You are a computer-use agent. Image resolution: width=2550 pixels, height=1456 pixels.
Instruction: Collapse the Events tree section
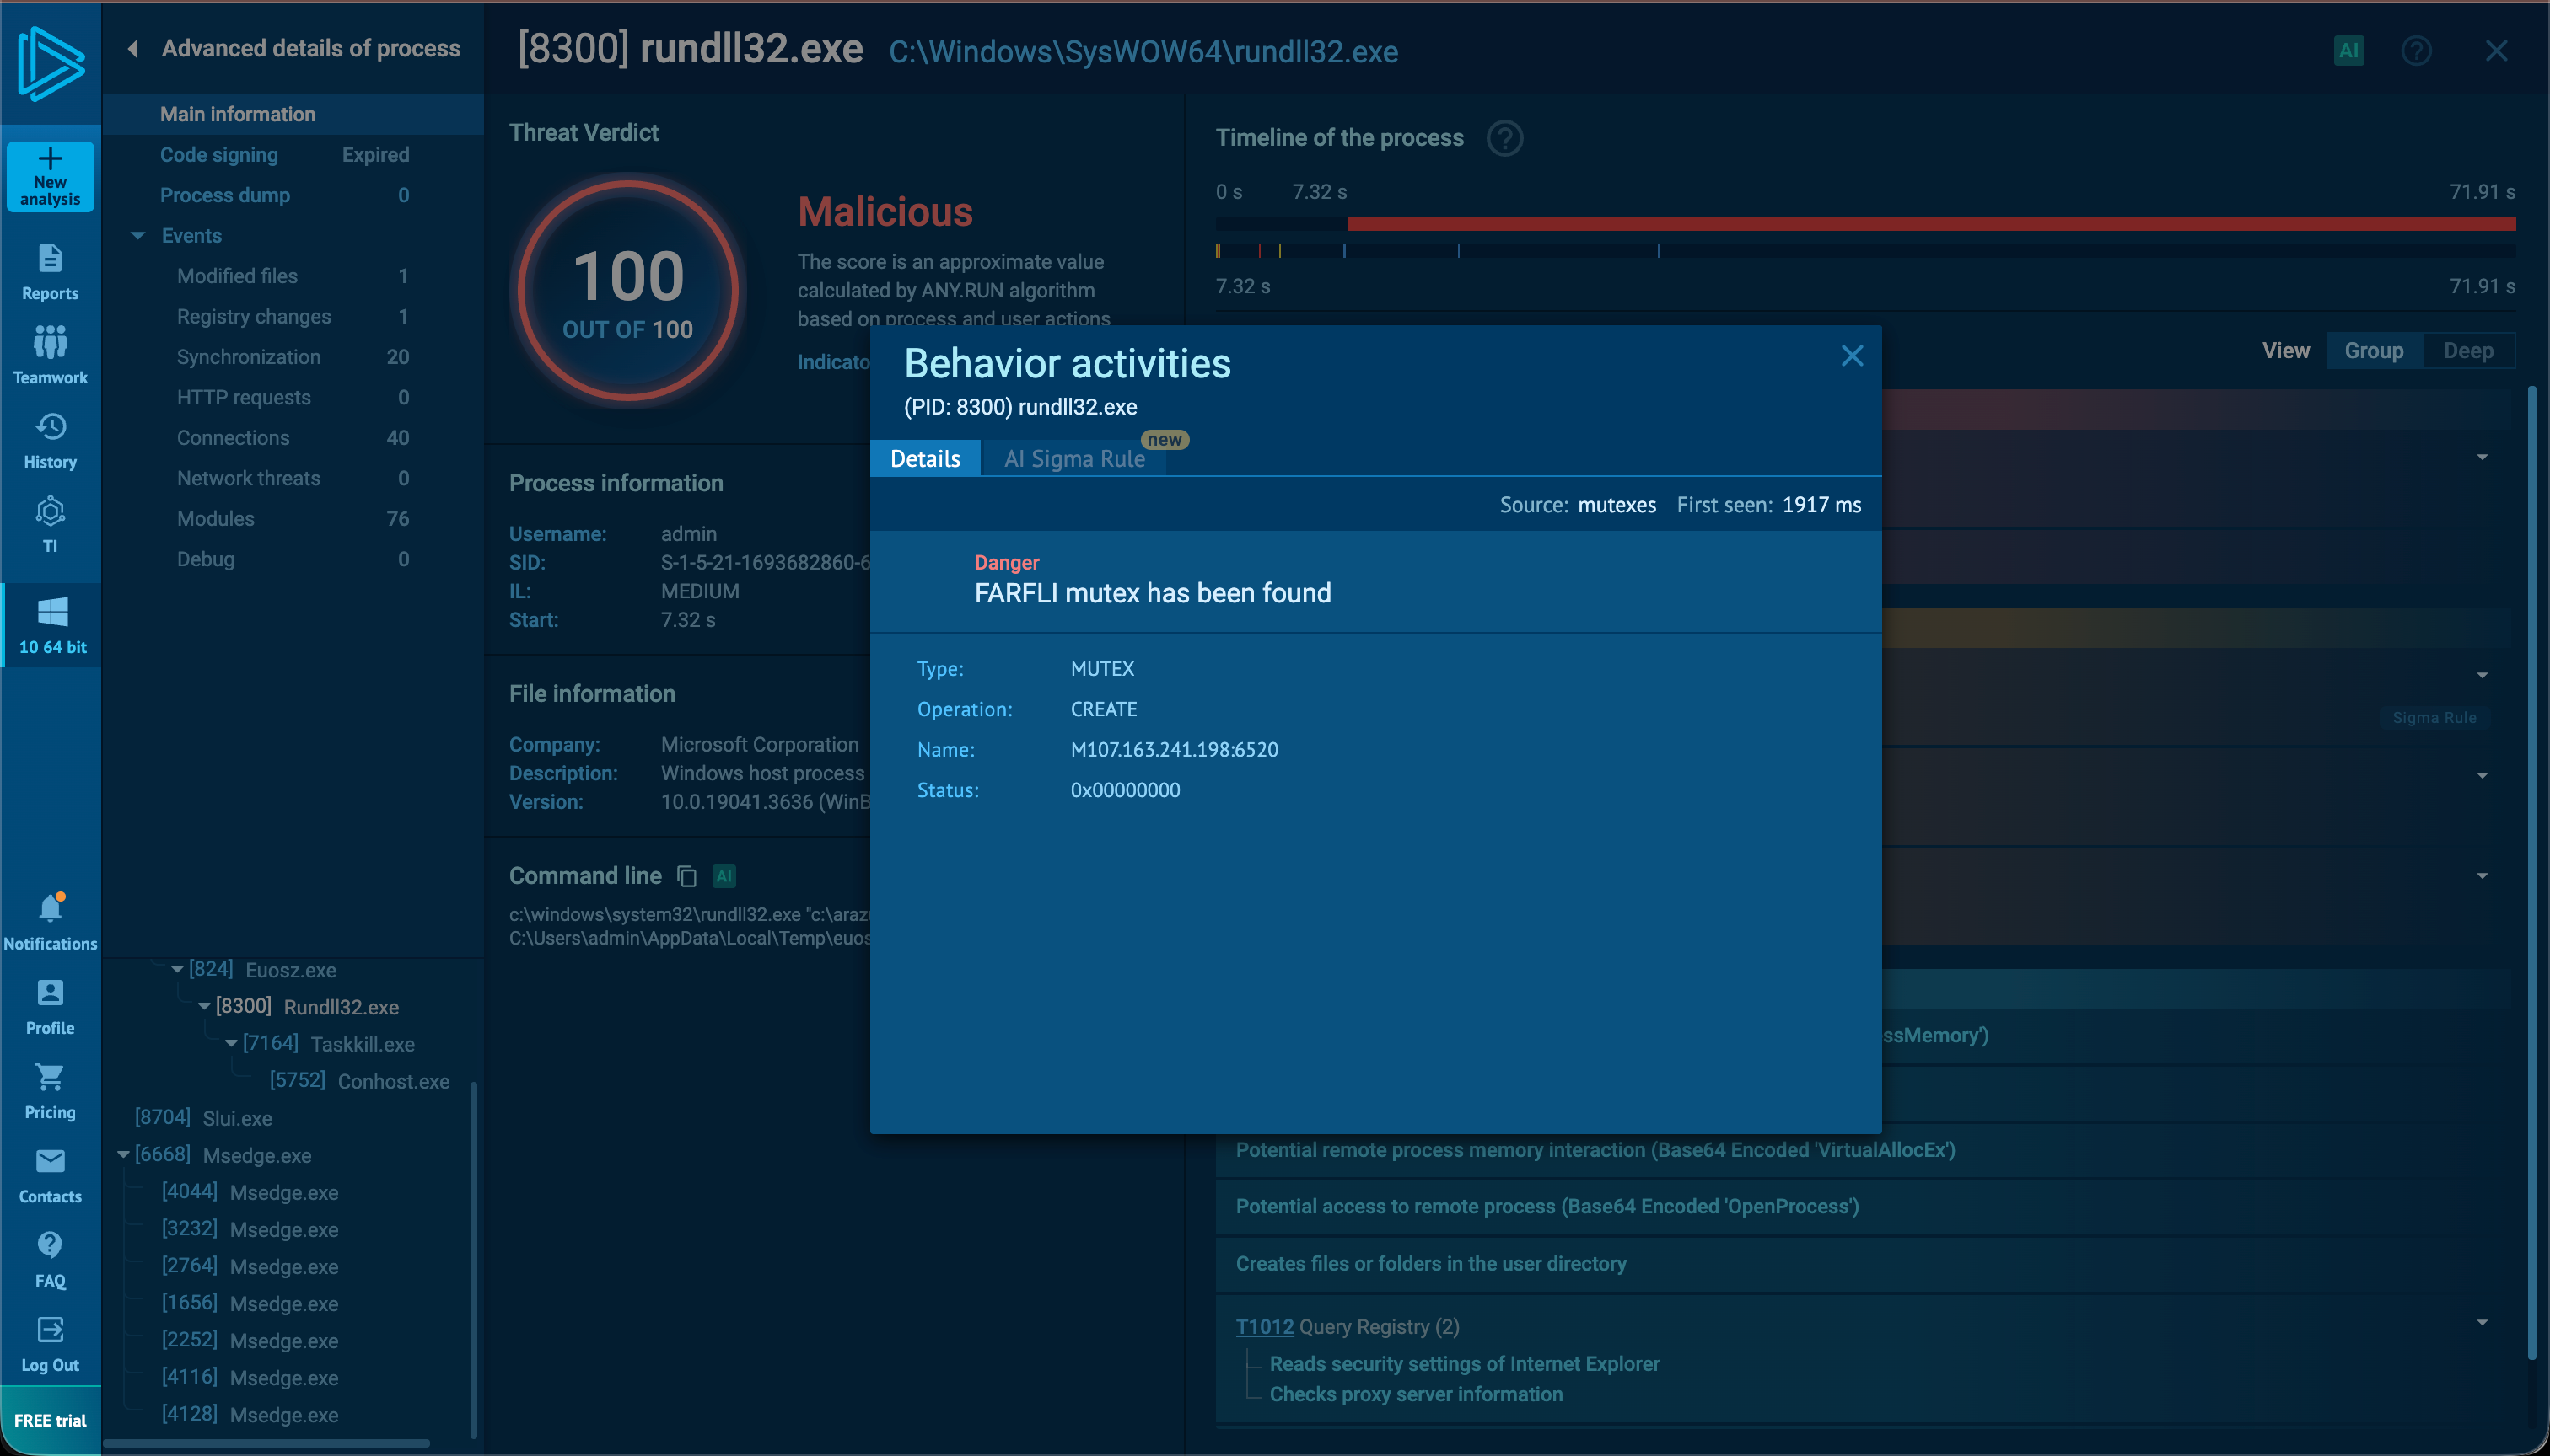click(138, 236)
